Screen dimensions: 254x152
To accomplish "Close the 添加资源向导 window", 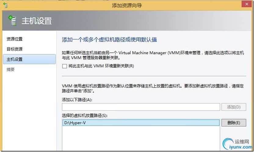I will pos(247,4).
